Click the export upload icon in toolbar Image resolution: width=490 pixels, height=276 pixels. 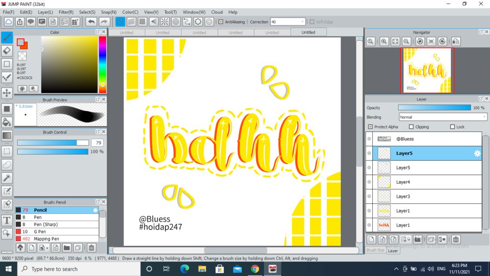click(x=20, y=22)
